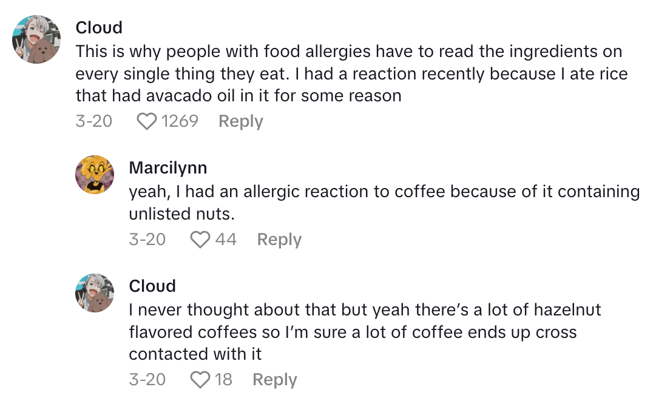Open Cloud's avatar on the top comment

tap(37, 39)
